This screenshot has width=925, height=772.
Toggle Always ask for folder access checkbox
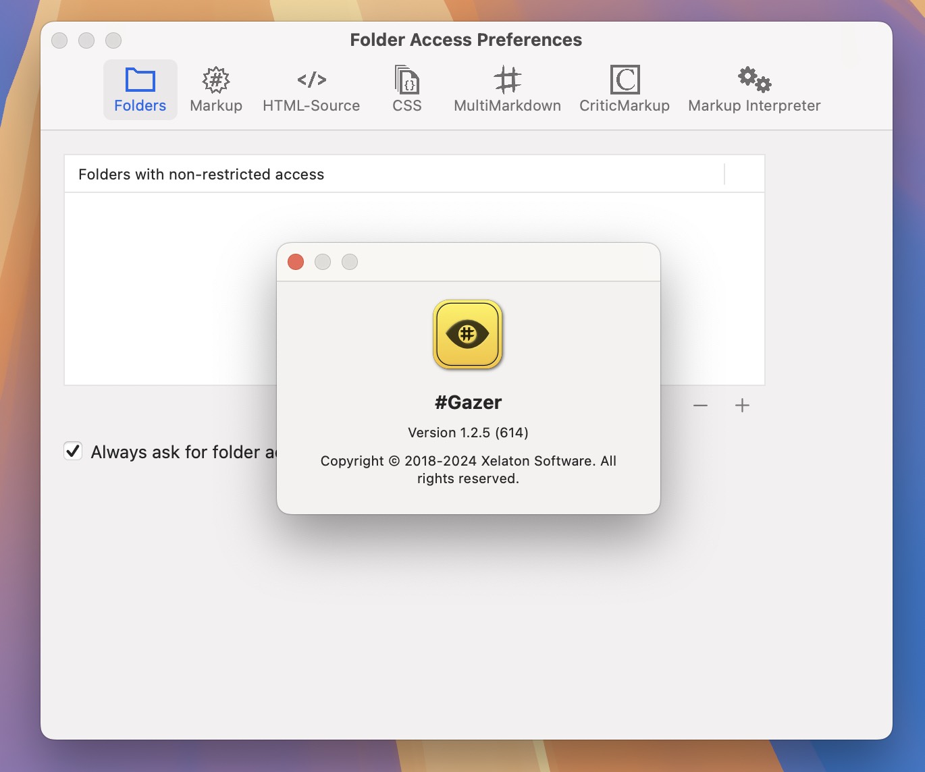73,451
